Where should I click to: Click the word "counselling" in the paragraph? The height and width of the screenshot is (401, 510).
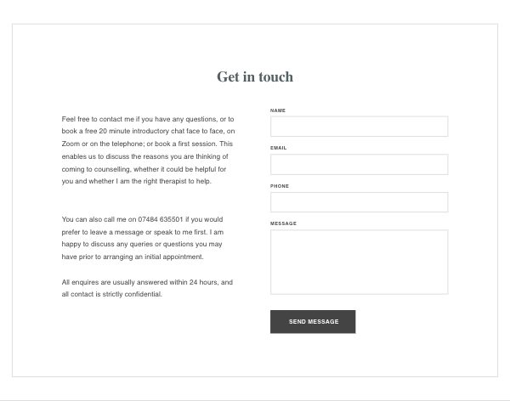click(x=112, y=169)
